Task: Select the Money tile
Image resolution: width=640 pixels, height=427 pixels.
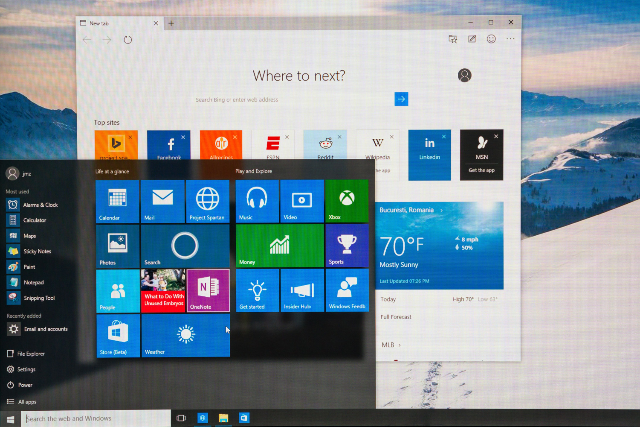Action: click(279, 246)
